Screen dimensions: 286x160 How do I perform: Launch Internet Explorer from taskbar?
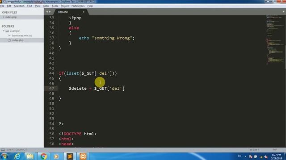18,156
